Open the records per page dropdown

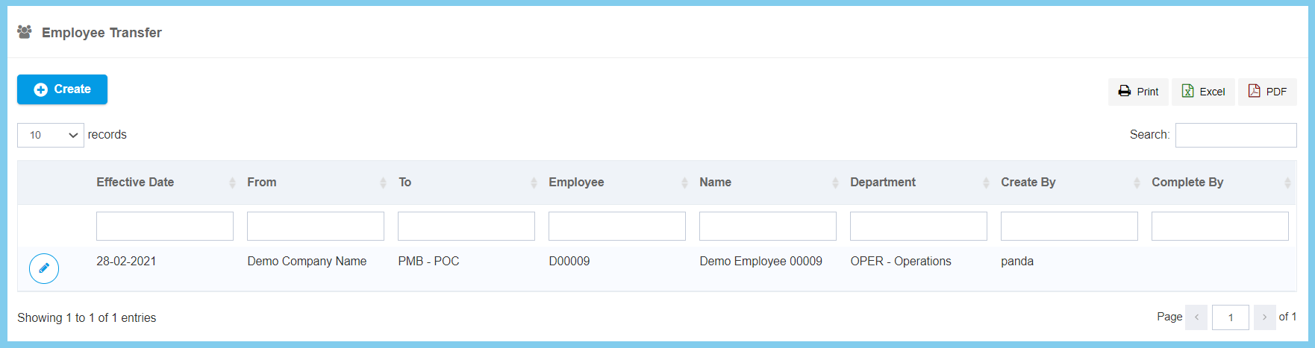(x=51, y=135)
